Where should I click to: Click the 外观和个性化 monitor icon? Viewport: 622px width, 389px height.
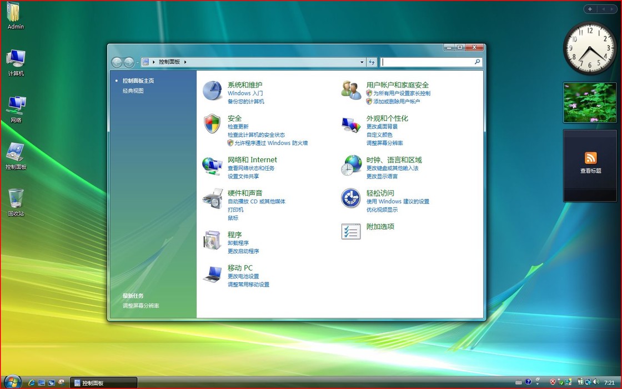351,124
